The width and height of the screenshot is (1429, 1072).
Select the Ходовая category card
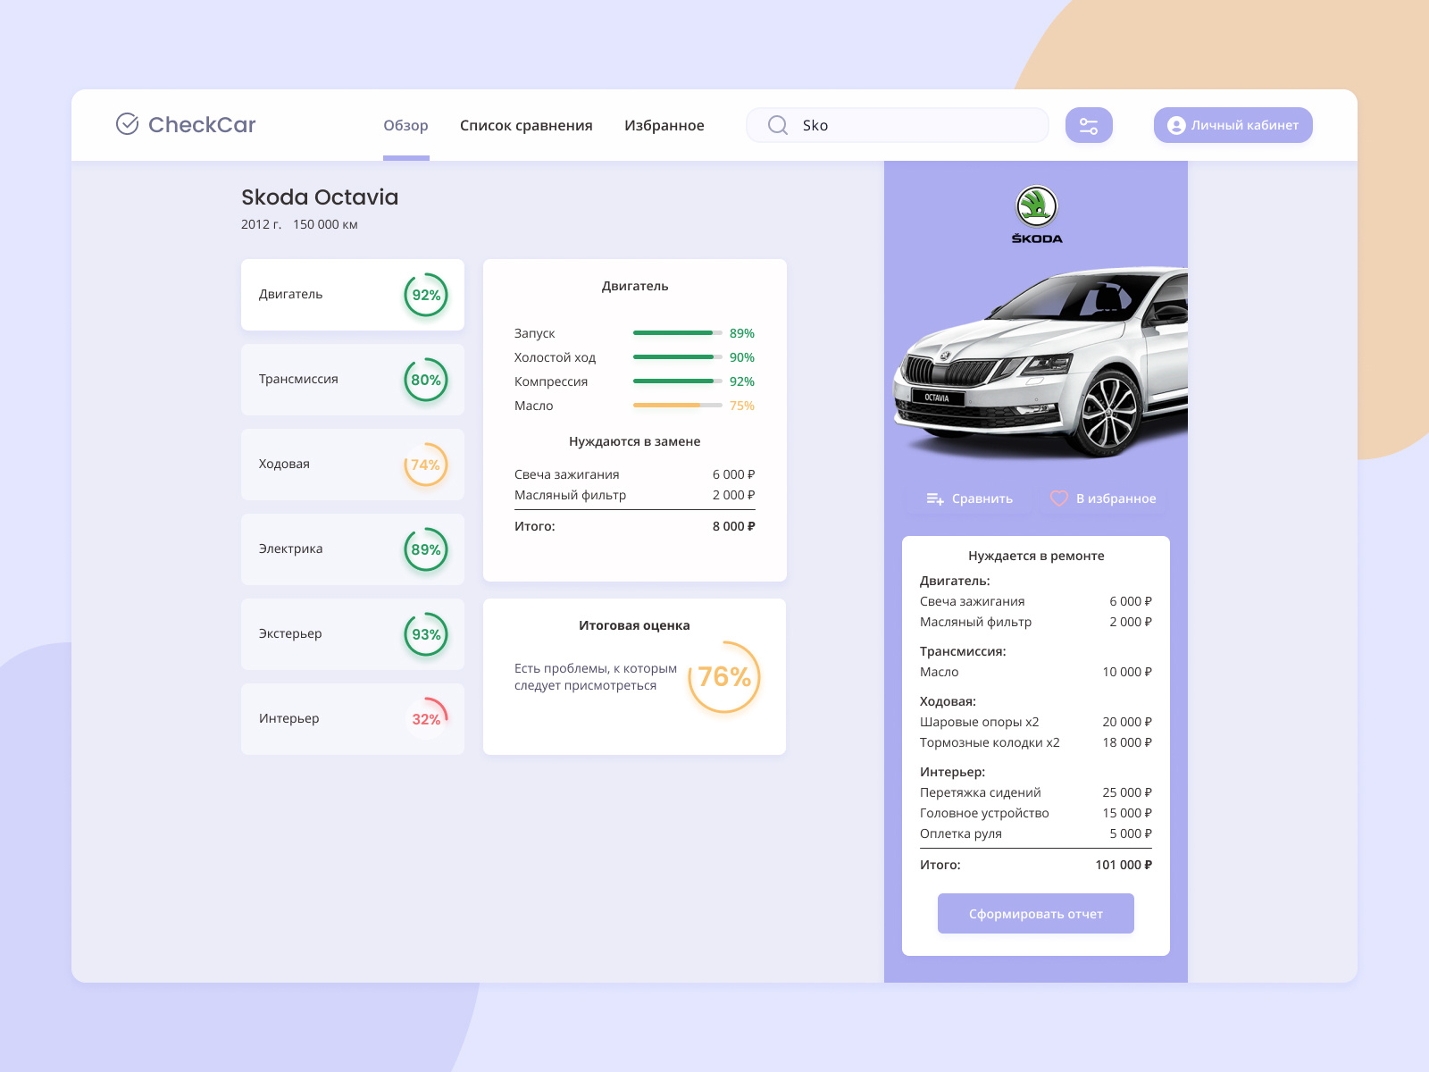point(353,465)
